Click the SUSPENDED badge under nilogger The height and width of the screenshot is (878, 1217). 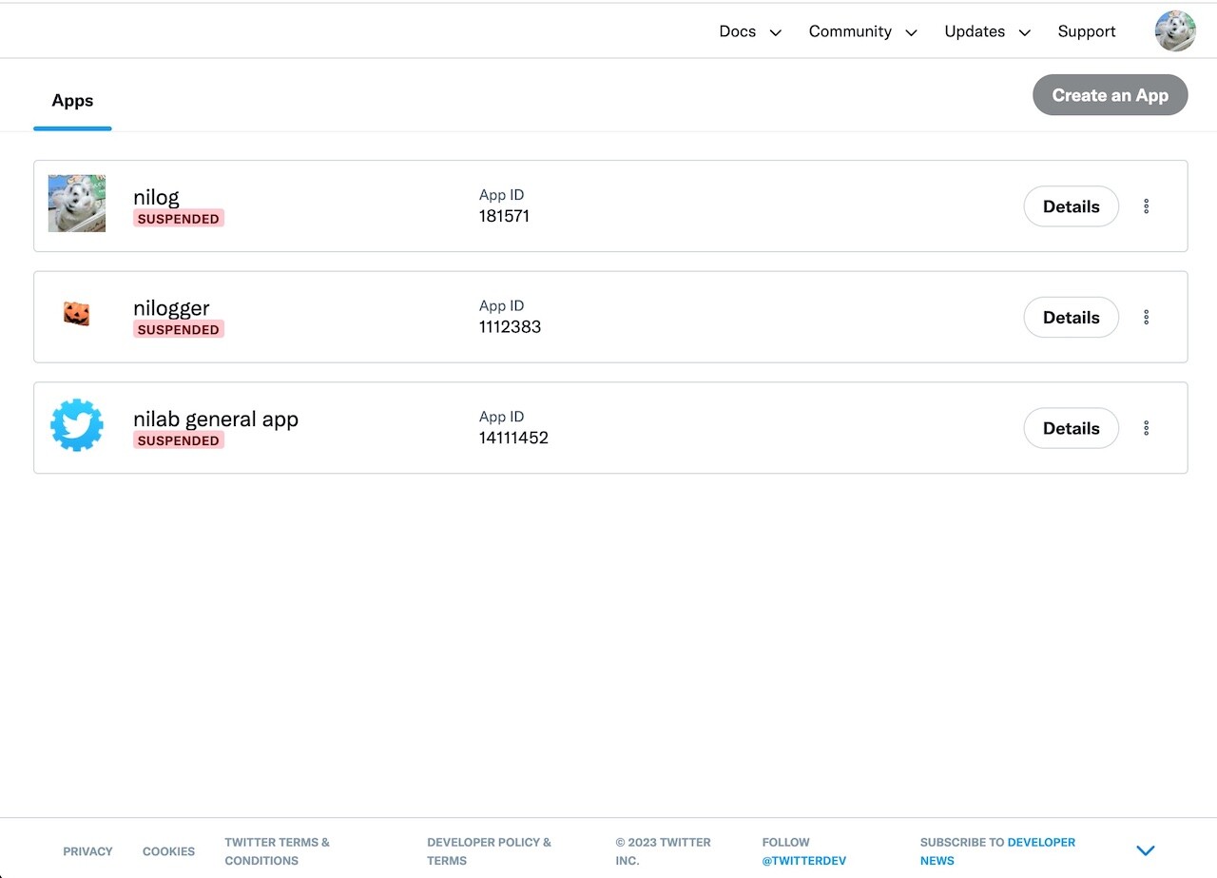(179, 329)
